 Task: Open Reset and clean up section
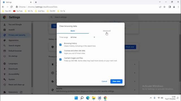16,85
